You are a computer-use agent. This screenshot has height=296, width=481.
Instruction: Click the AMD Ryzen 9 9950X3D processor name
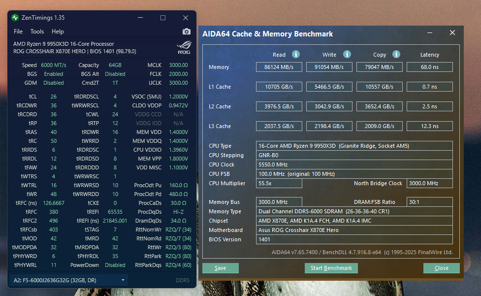pos(64,44)
